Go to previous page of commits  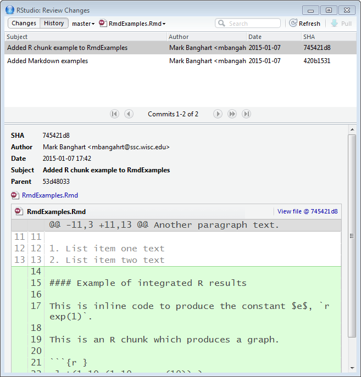pyautogui.click(x=129, y=114)
